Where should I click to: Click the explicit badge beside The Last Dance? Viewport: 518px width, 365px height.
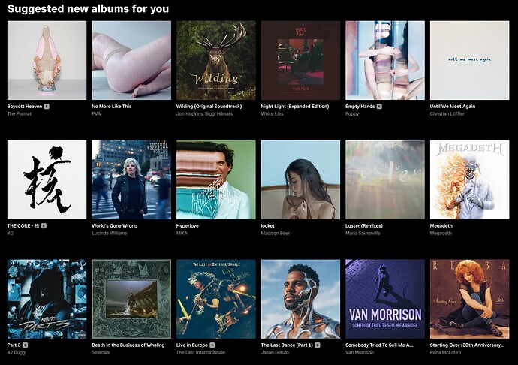318,345
